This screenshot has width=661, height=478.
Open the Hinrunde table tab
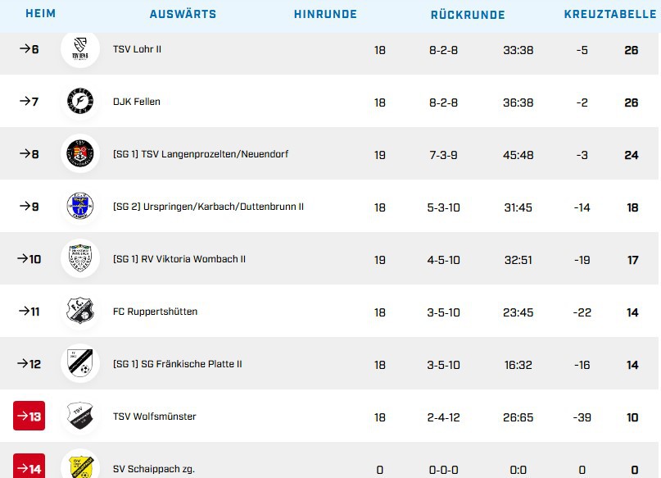325,14
